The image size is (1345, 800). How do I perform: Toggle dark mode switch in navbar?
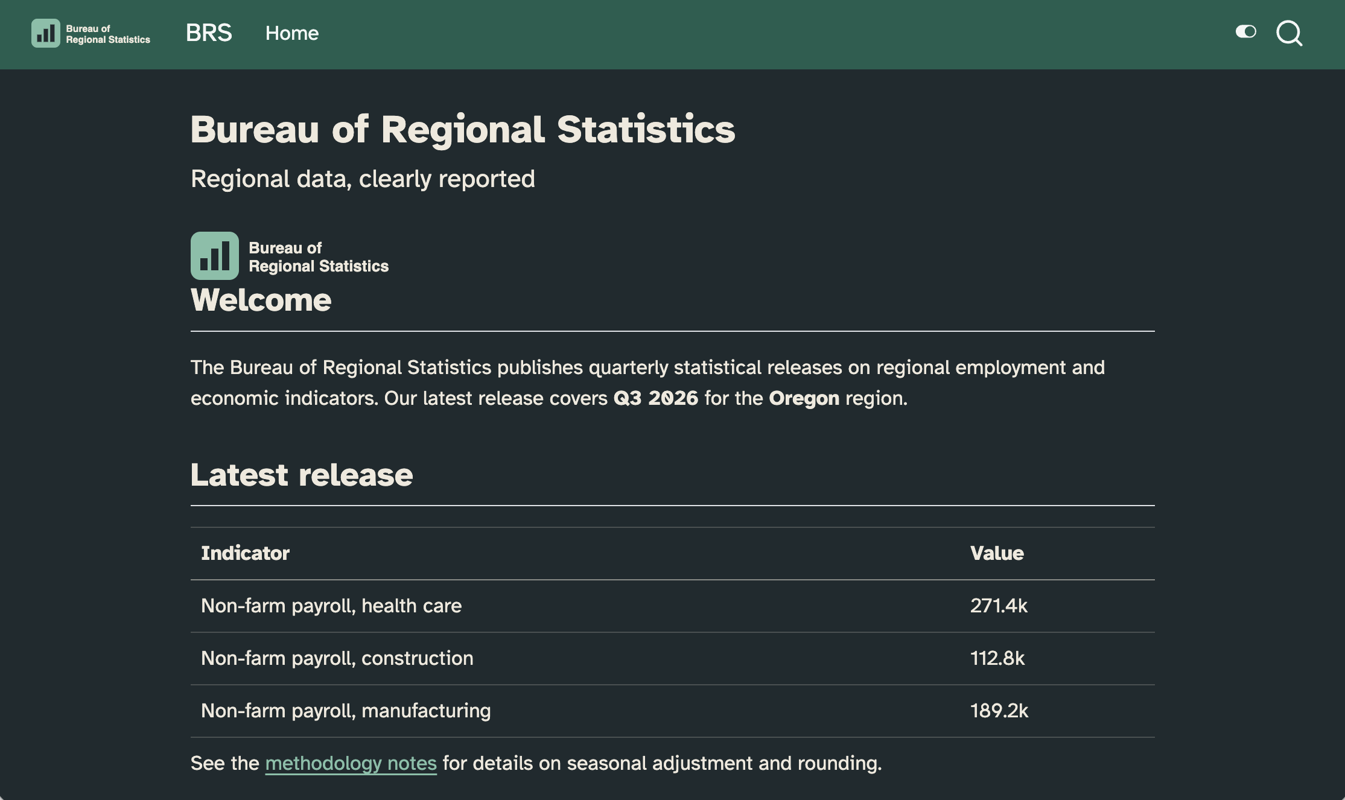[x=1245, y=31]
